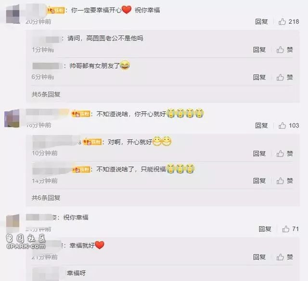Like the reply 对啊，开心就好
The width and height of the screenshot is (308, 281).
[x=284, y=153]
